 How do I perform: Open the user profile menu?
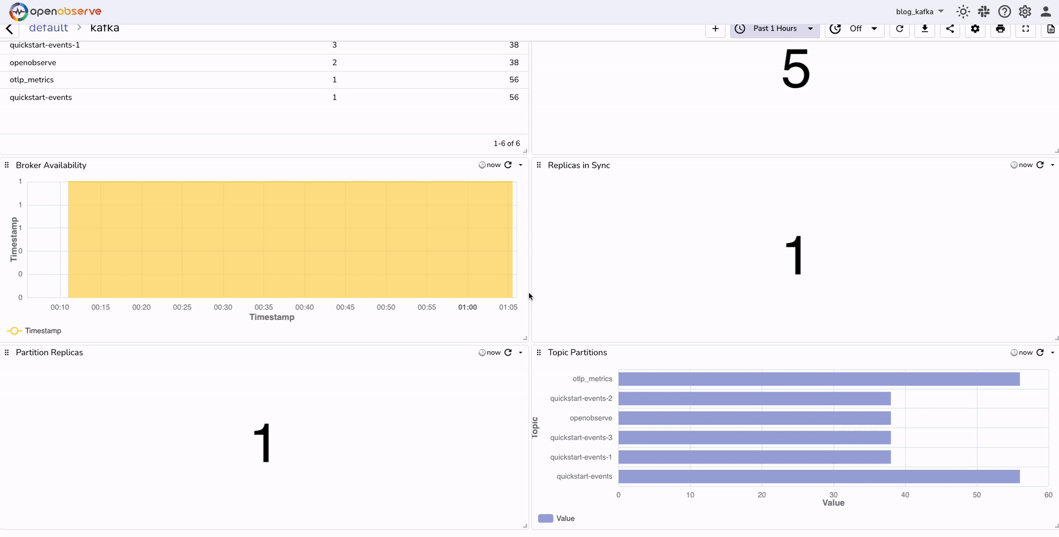pyautogui.click(x=1046, y=11)
